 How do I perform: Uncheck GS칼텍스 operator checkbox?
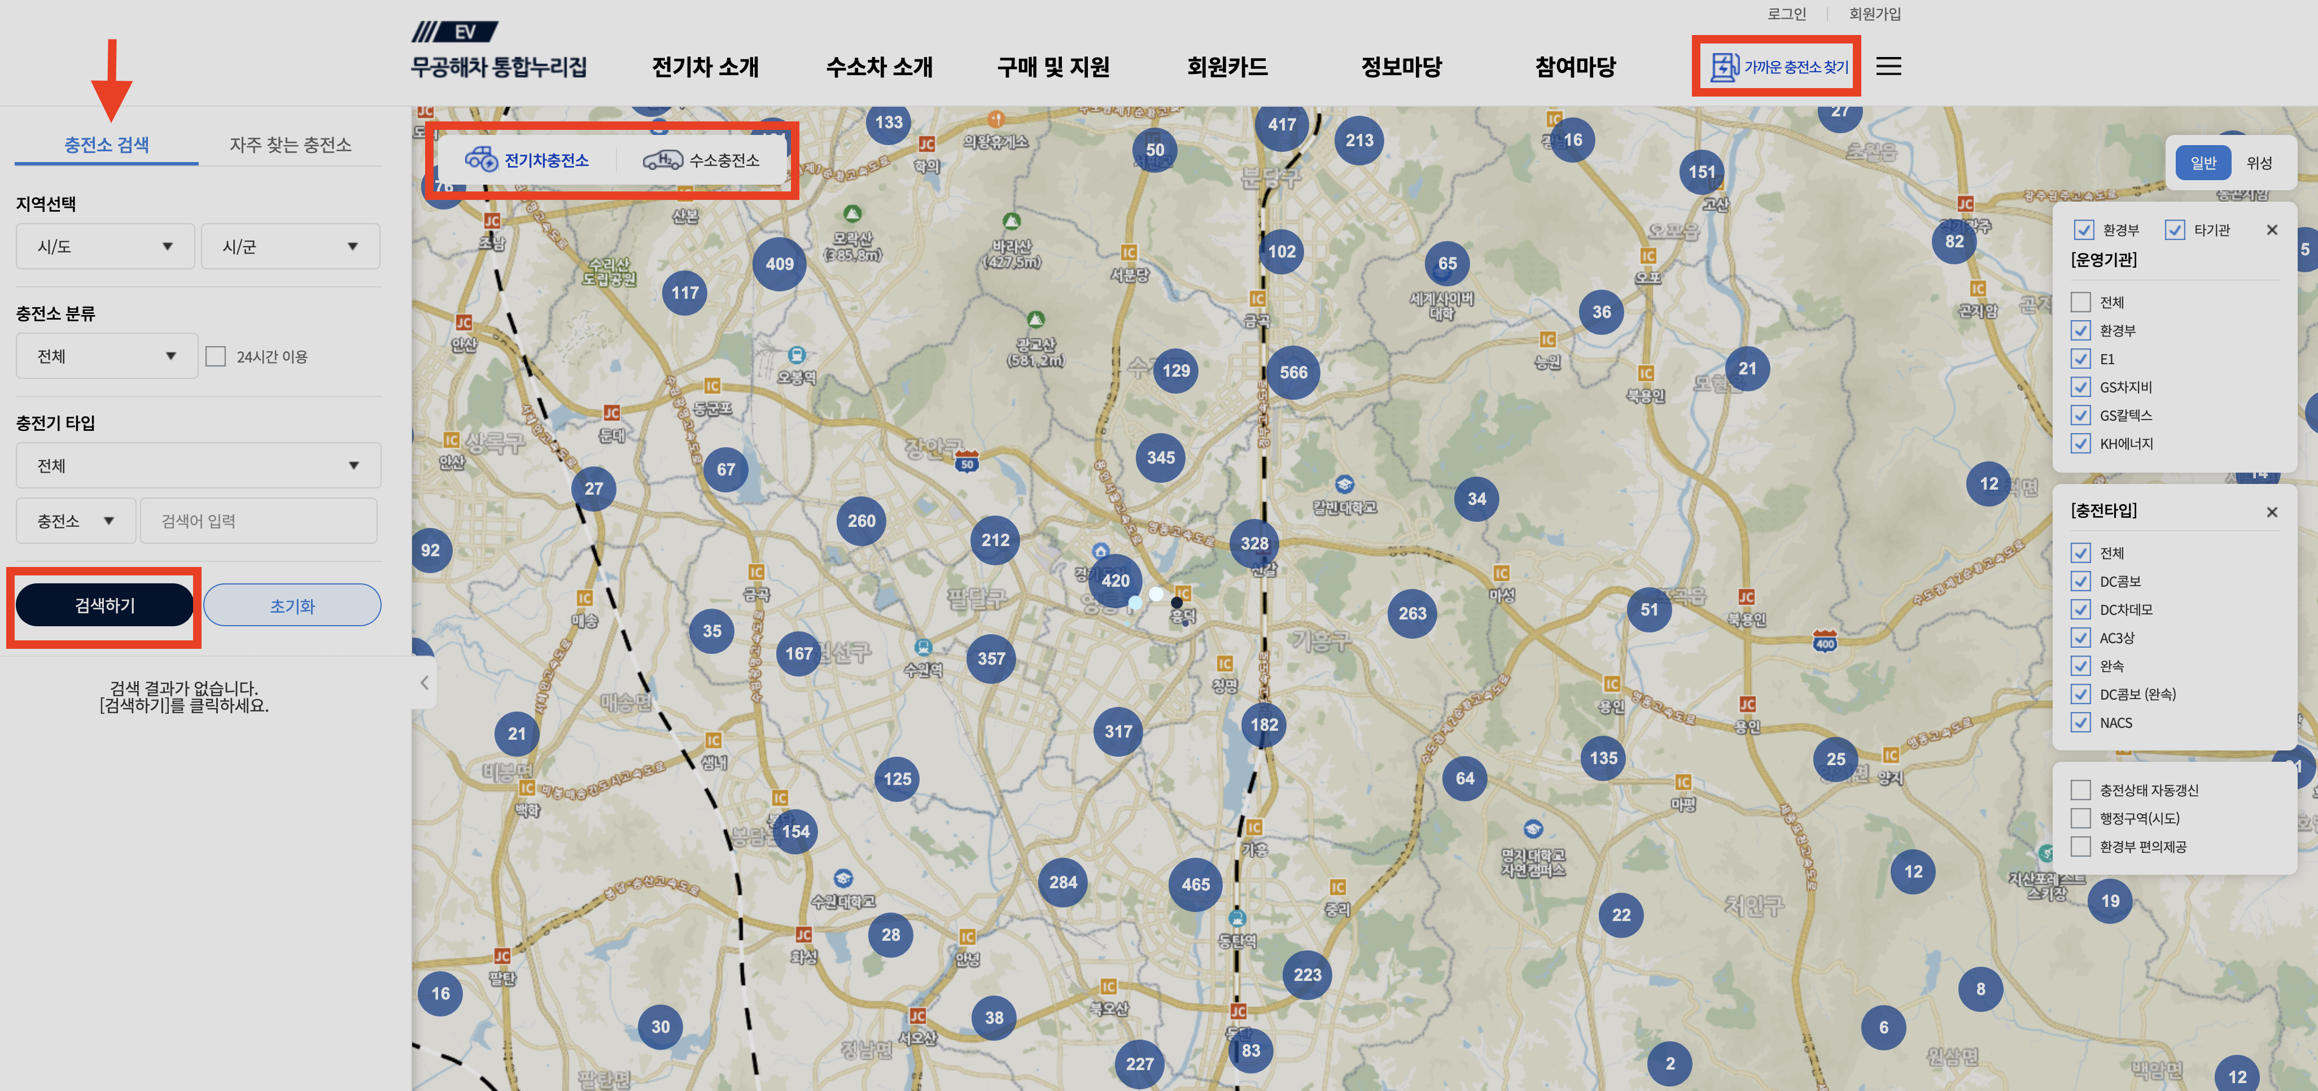2080,415
